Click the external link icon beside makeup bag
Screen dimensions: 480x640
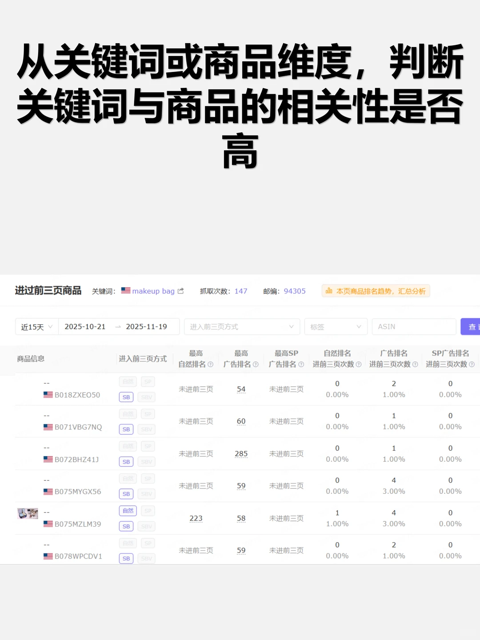pyautogui.click(x=180, y=291)
